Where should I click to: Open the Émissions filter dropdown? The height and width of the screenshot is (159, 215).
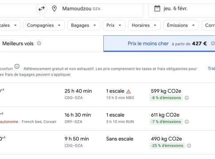pyautogui.click(x=181, y=25)
